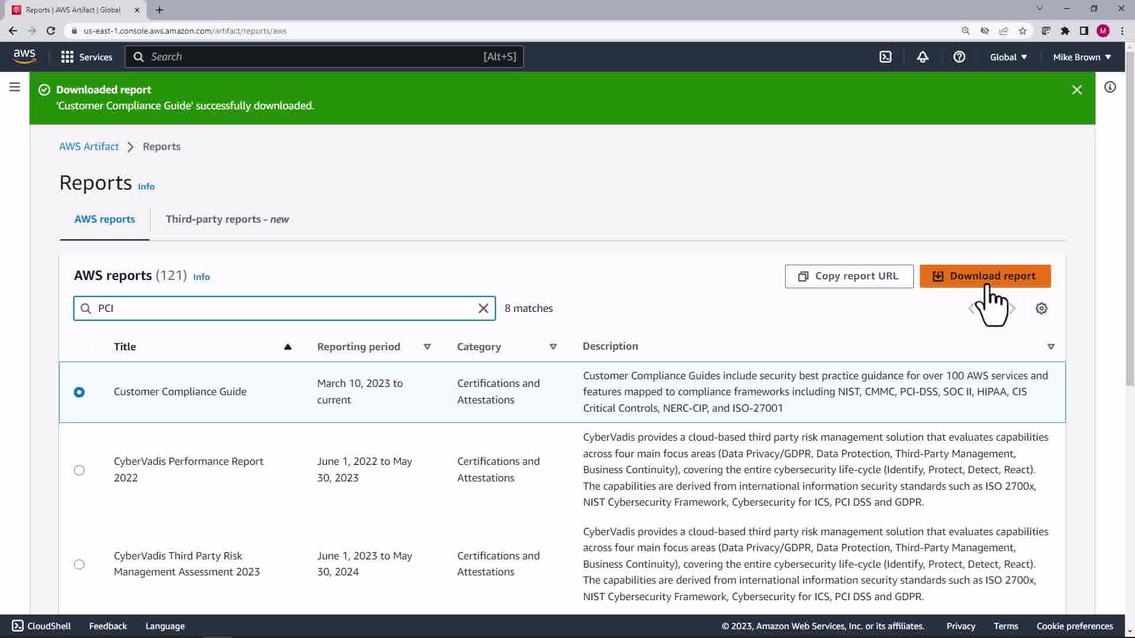Open the notifications bell icon

(x=922, y=57)
